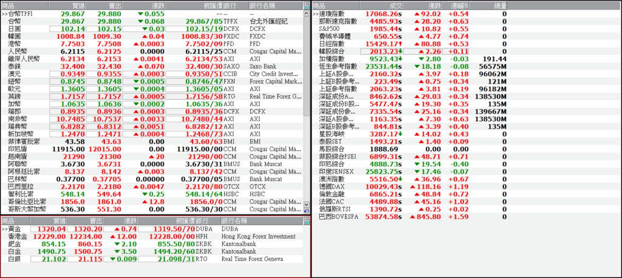
Task: Click the forex list scroll-down arrow
Action: [307, 205]
